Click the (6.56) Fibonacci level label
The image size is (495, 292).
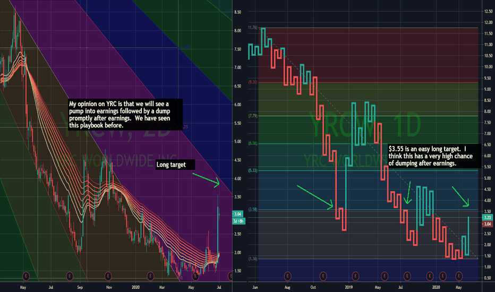[x=253, y=143]
